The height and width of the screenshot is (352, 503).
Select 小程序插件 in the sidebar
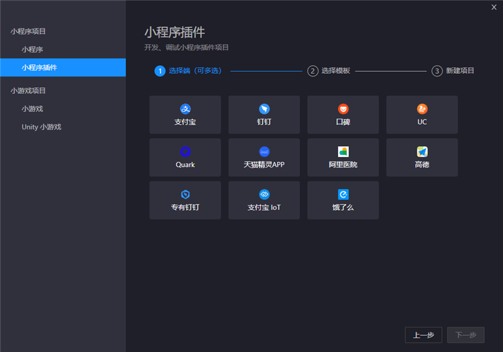[x=39, y=68]
